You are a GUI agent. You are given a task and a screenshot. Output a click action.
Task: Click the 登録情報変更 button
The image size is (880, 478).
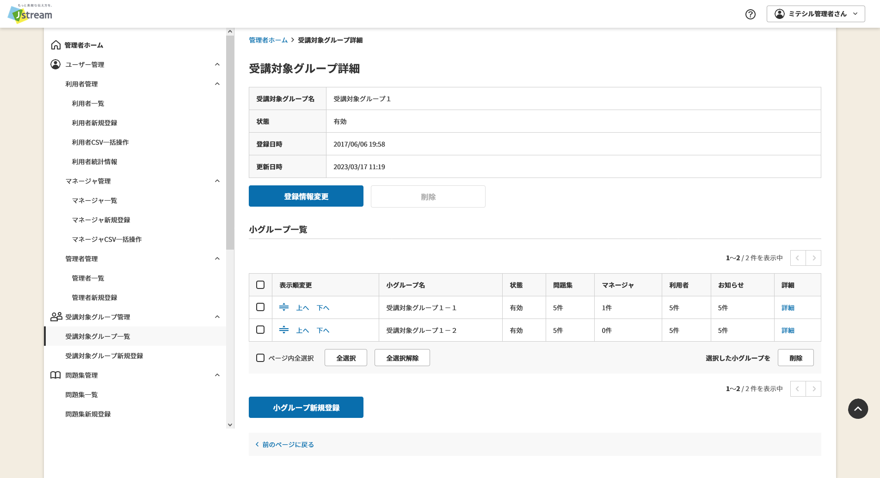[306, 196]
